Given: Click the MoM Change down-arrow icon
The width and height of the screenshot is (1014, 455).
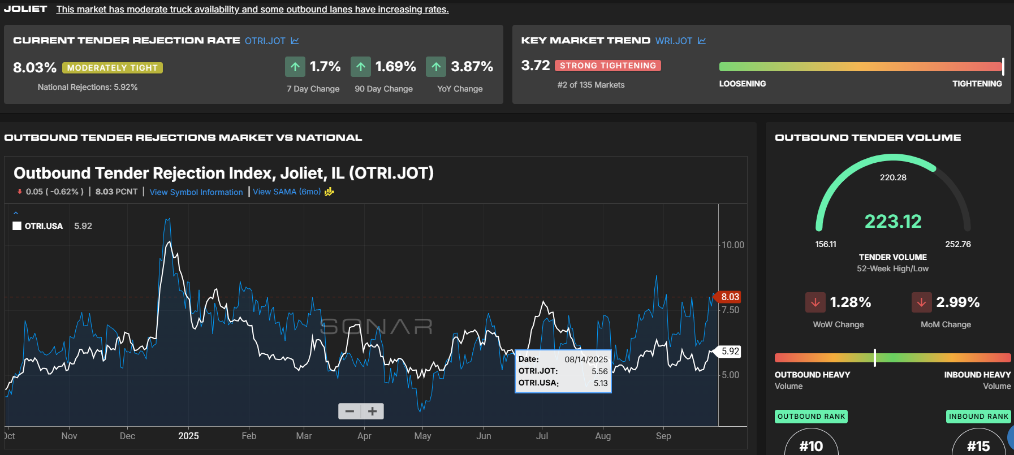Looking at the screenshot, I should coord(921,302).
